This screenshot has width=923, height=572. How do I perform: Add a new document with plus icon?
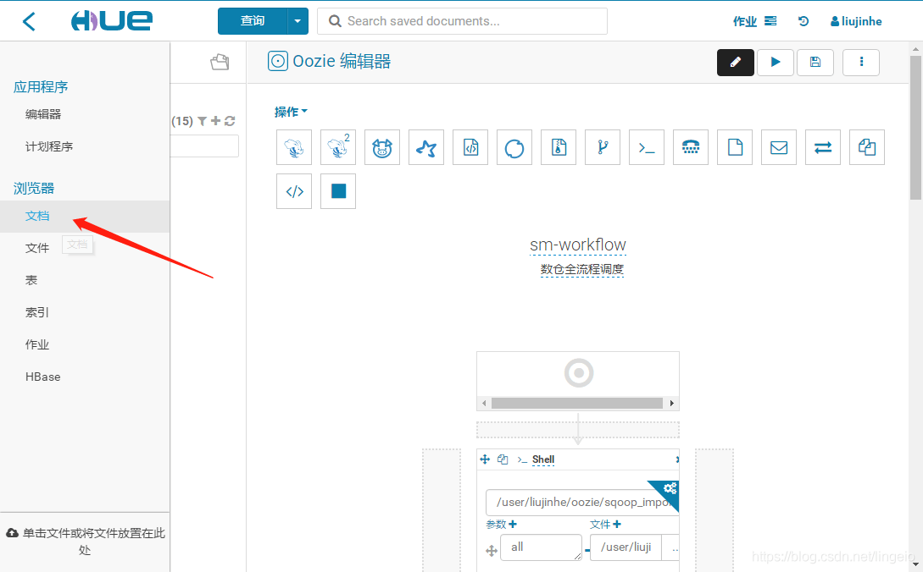coord(215,120)
